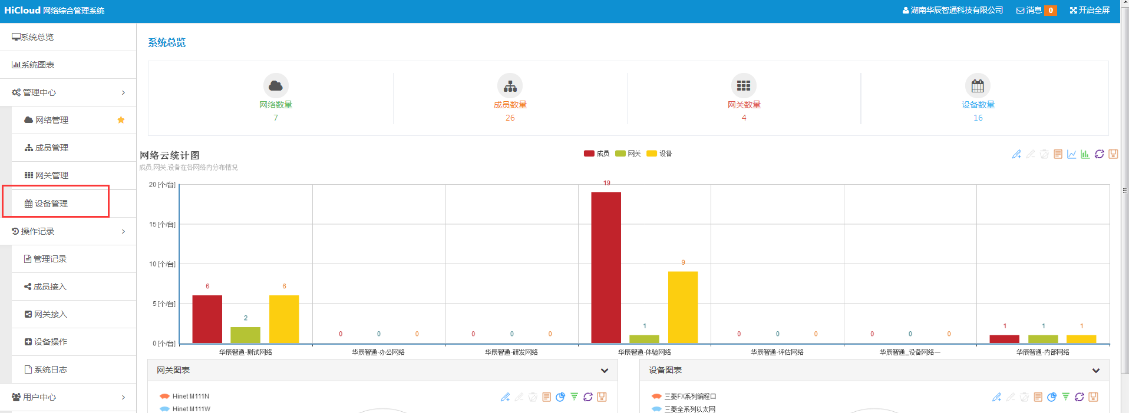Open data view in 网络云统计图 toolbar
1129x413 pixels.
click(1058, 154)
